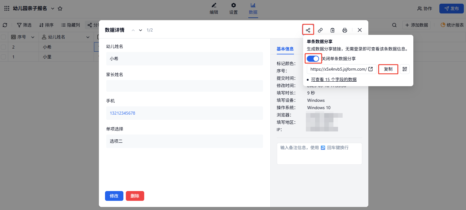Open the search icon in data toolbar

tap(394, 25)
